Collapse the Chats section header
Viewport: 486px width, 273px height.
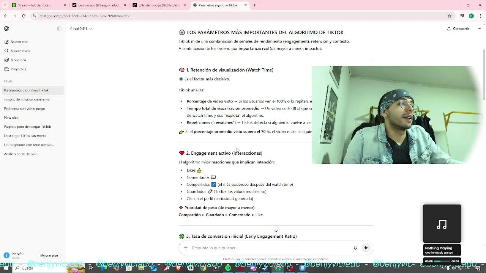(8, 81)
